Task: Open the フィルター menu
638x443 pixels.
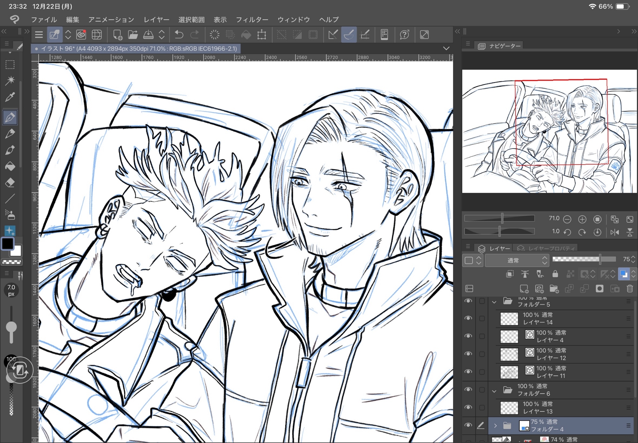Action: 252,20
